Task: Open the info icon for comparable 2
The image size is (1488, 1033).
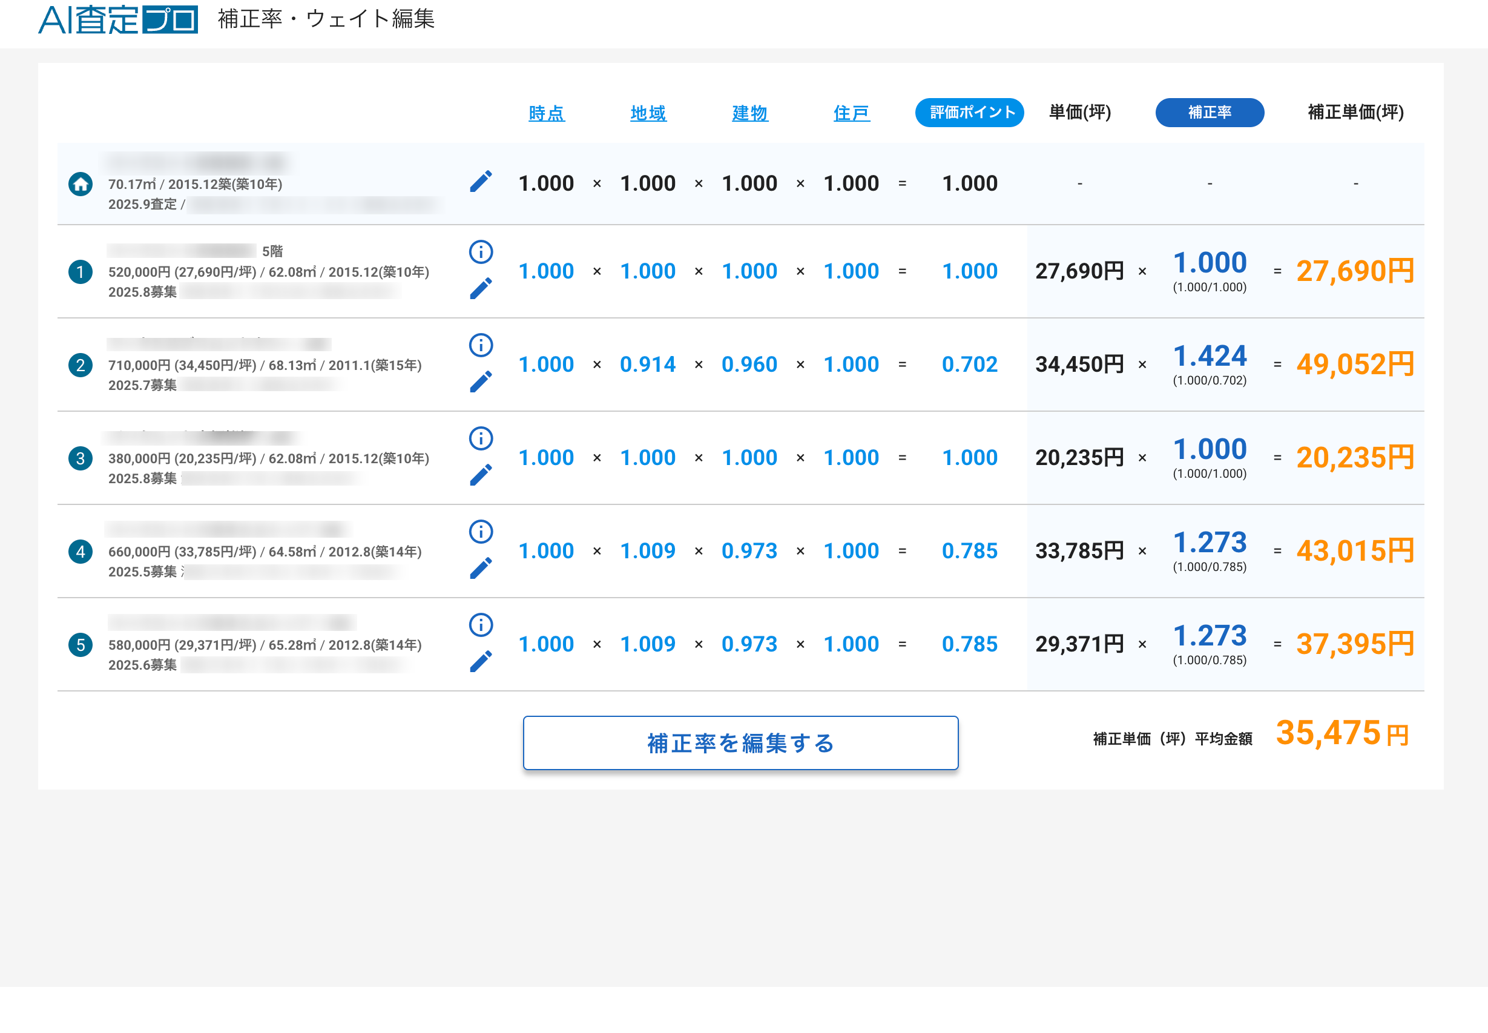Action: (x=481, y=345)
